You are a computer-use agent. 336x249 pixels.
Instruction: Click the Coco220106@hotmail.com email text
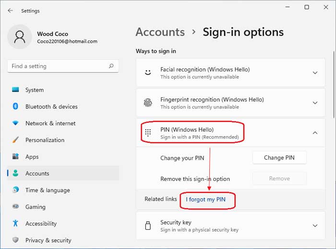[67, 41]
